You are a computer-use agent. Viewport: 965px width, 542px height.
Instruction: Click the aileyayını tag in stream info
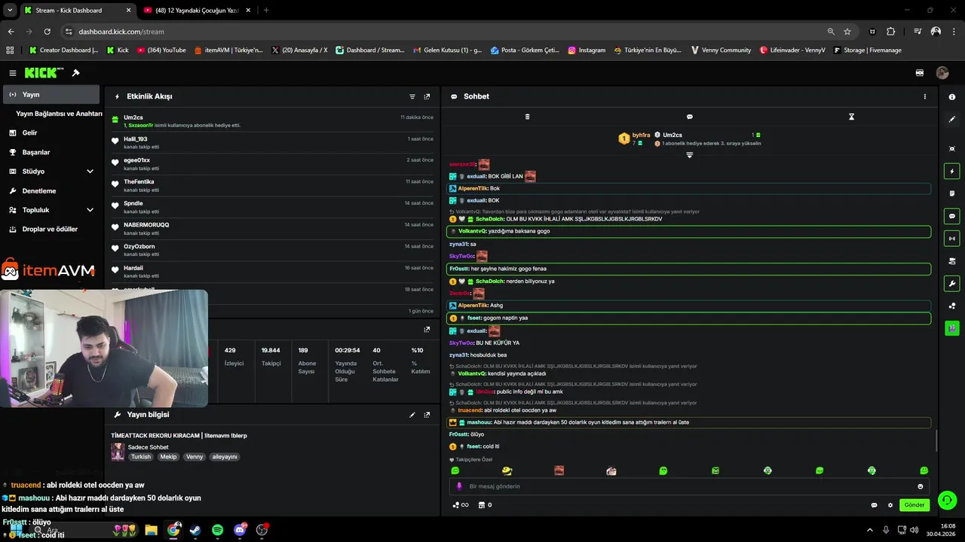225,457
